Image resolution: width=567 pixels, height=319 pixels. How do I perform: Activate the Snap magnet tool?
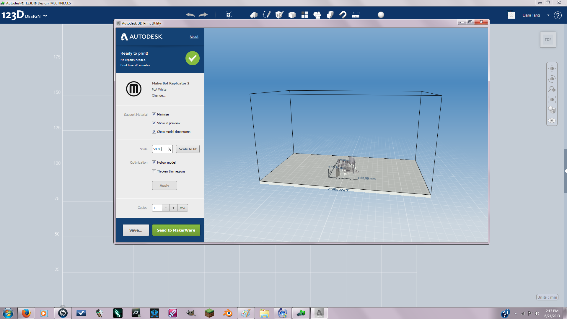pos(343,15)
